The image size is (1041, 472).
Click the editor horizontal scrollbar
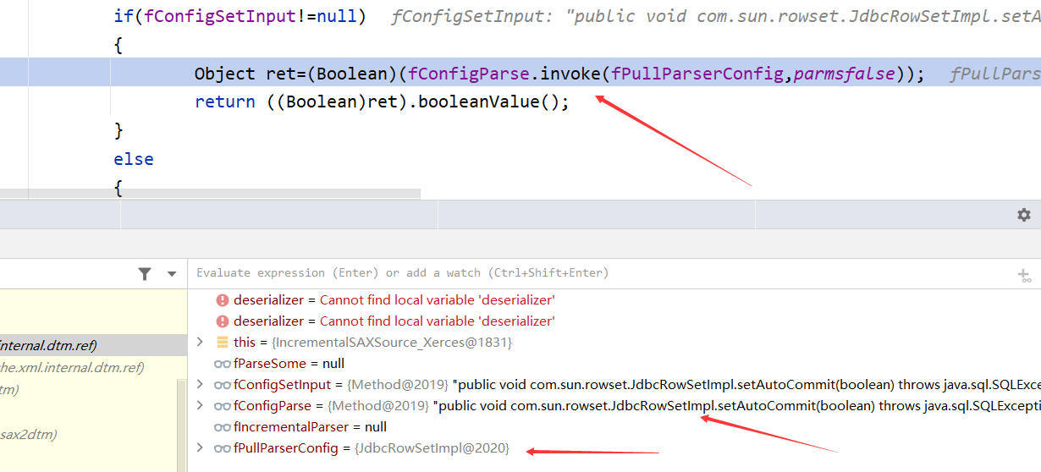pos(210,195)
